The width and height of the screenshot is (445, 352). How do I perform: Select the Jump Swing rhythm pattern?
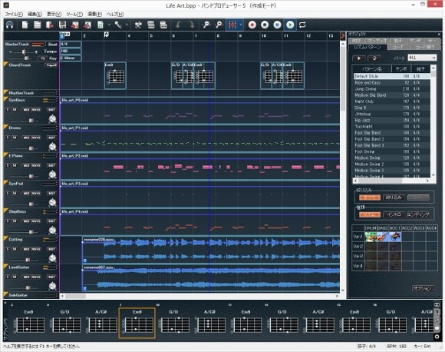pos(392,88)
